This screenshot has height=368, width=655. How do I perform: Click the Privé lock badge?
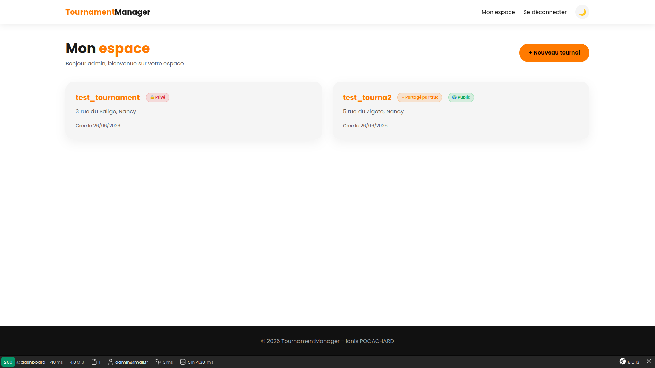coord(158,97)
